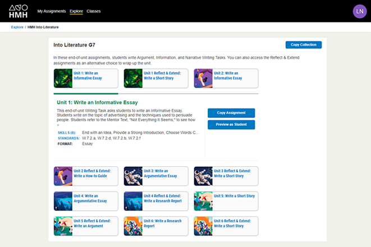Open Unit 3 Reflect & Extend: Write a Short Story
371x247 pixels.
point(226,176)
